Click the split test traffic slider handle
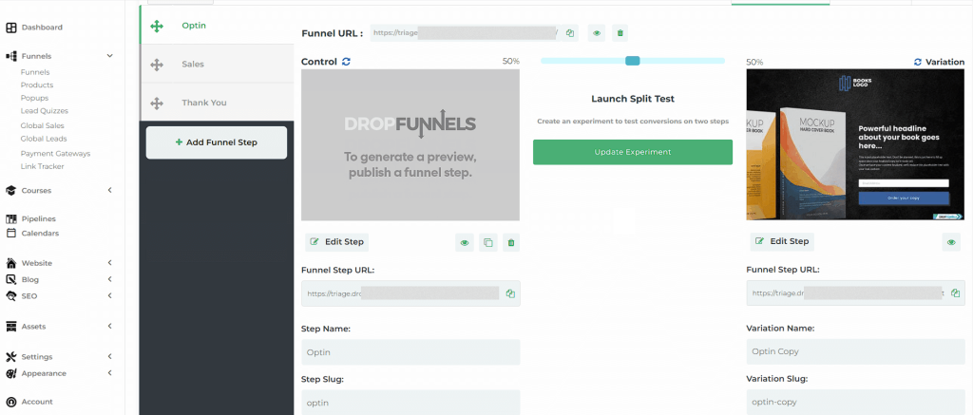Viewport: 973px width, 415px height. pos(632,61)
